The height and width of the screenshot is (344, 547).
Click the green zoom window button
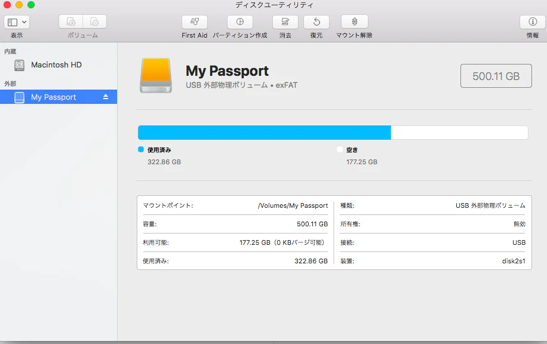(x=31, y=5)
